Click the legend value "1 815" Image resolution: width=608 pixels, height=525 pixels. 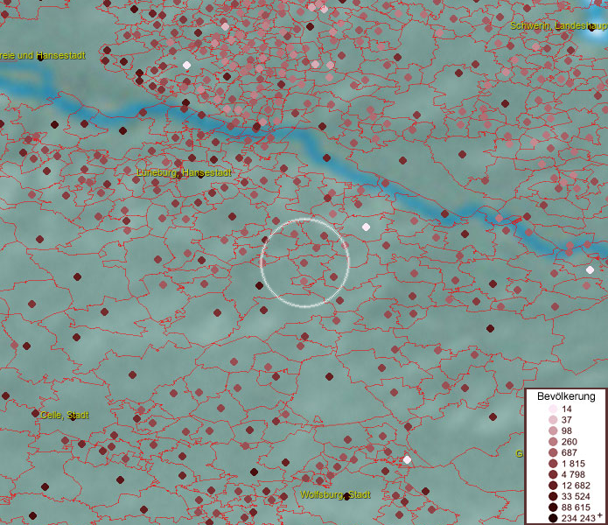573,464
